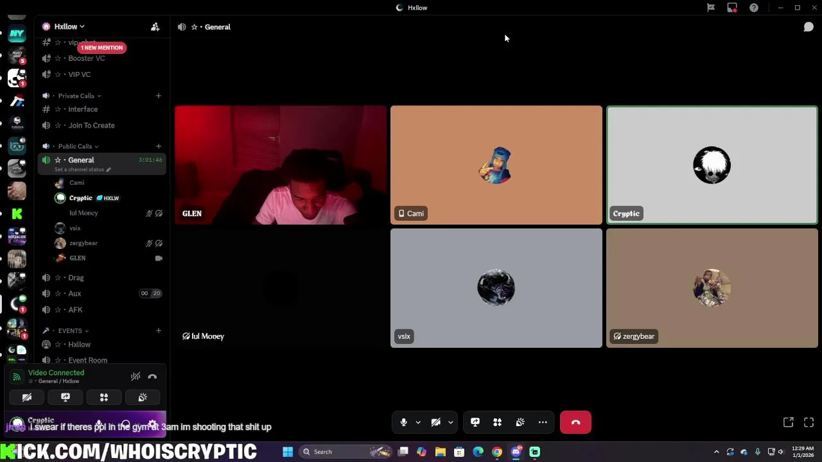Turn on camera in bottom call bar
822x462 pixels.
point(435,422)
